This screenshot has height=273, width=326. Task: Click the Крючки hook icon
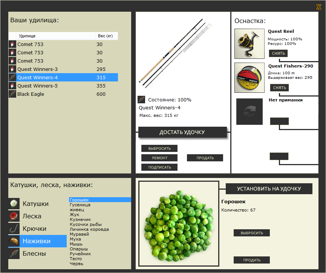[x=14, y=229]
